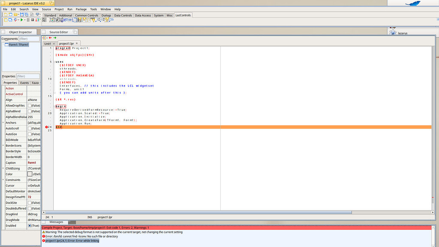This screenshot has height=247, width=439.
Task: Click the Stop debugging icon
Action: pos(33,20)
